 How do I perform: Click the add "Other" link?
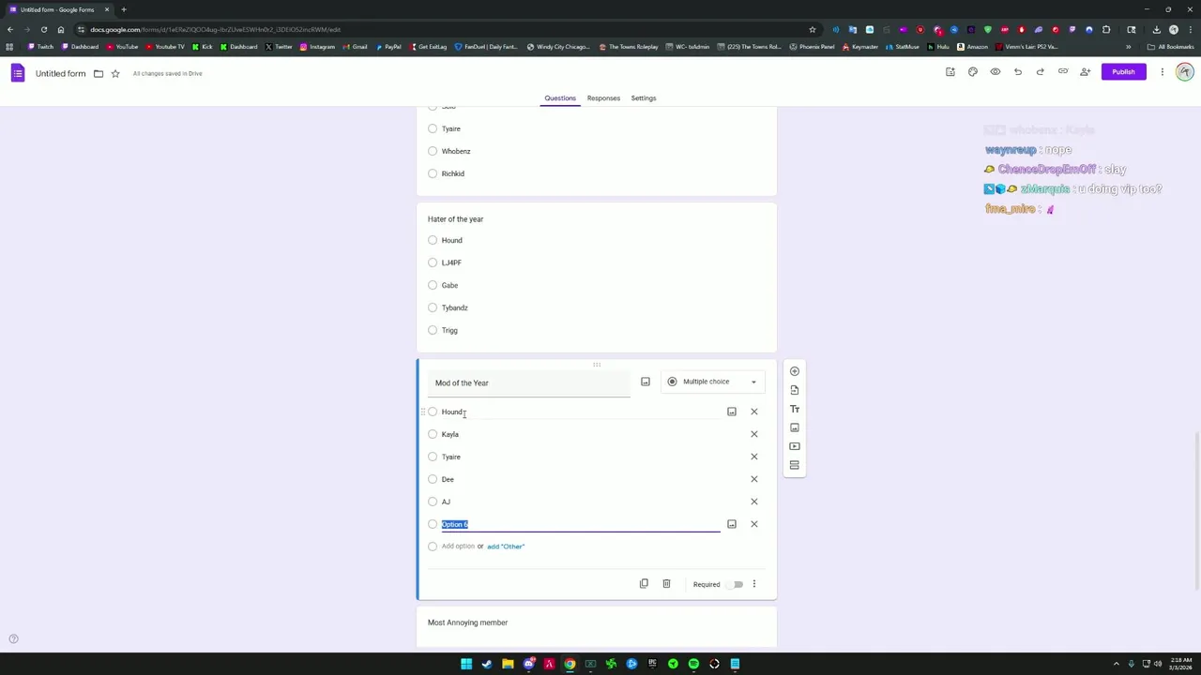[506, 547]
